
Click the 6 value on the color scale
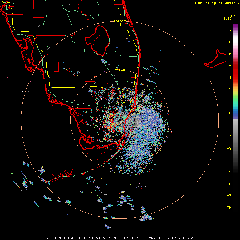pos(230,42)
